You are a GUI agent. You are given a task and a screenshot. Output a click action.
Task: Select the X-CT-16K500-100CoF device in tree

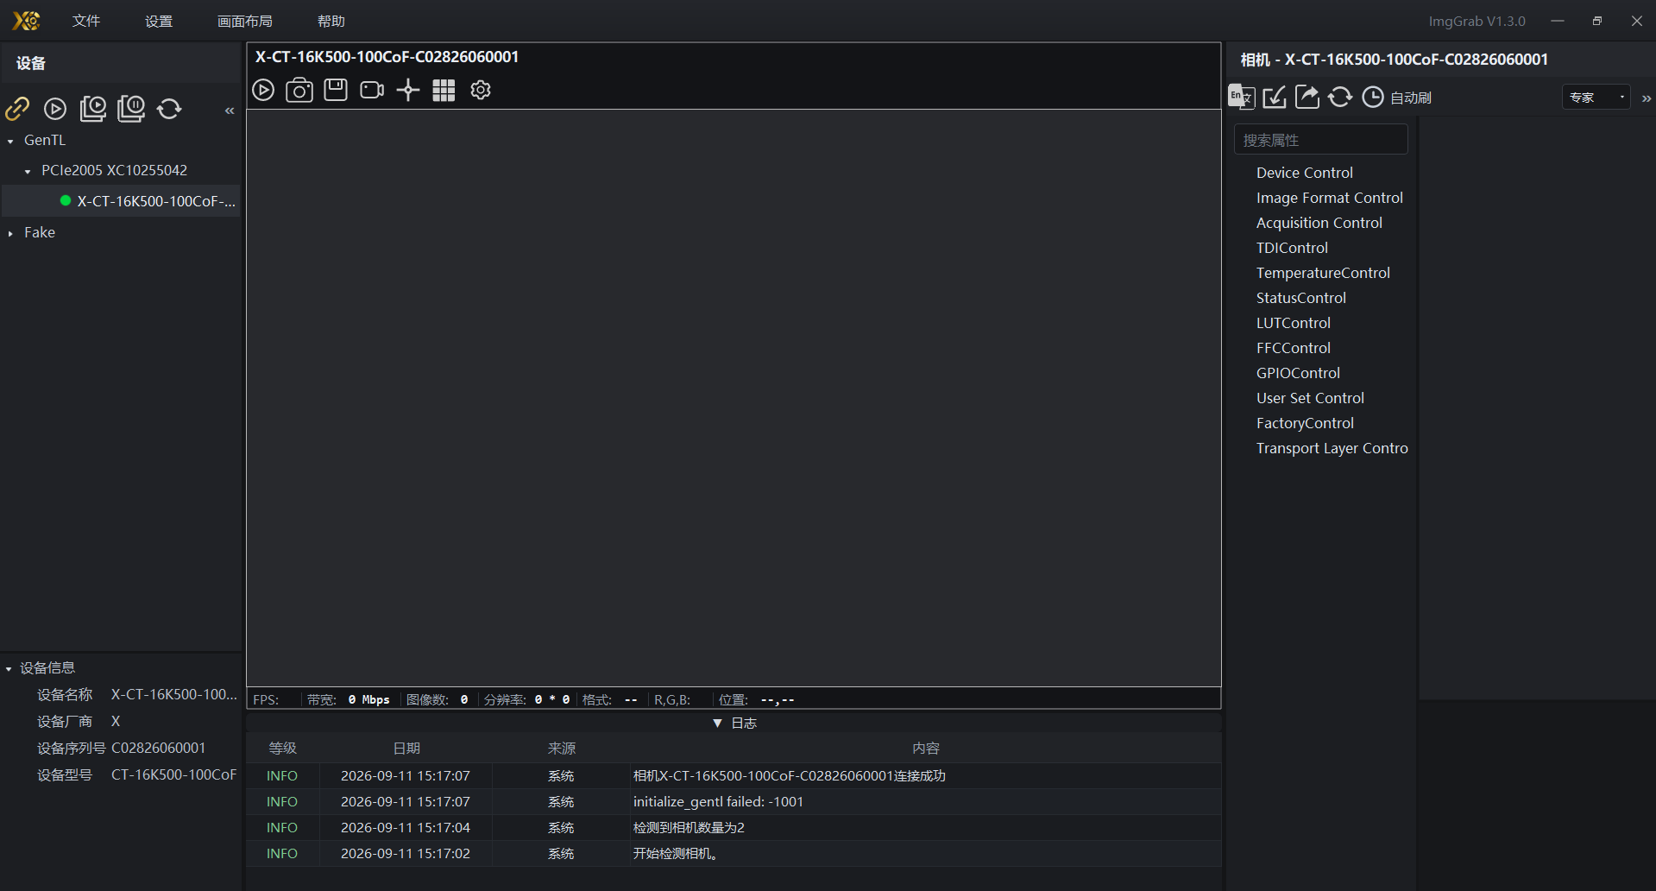tap(122, 201)
